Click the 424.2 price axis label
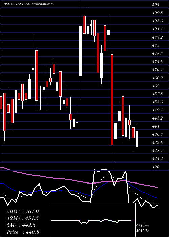169x237 pixels. coord(158,158)
